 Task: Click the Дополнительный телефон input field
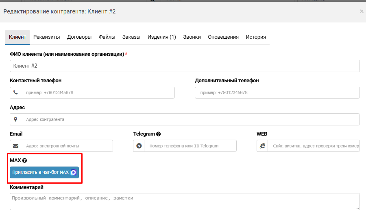pyautogui.click(x=277, y=92)
